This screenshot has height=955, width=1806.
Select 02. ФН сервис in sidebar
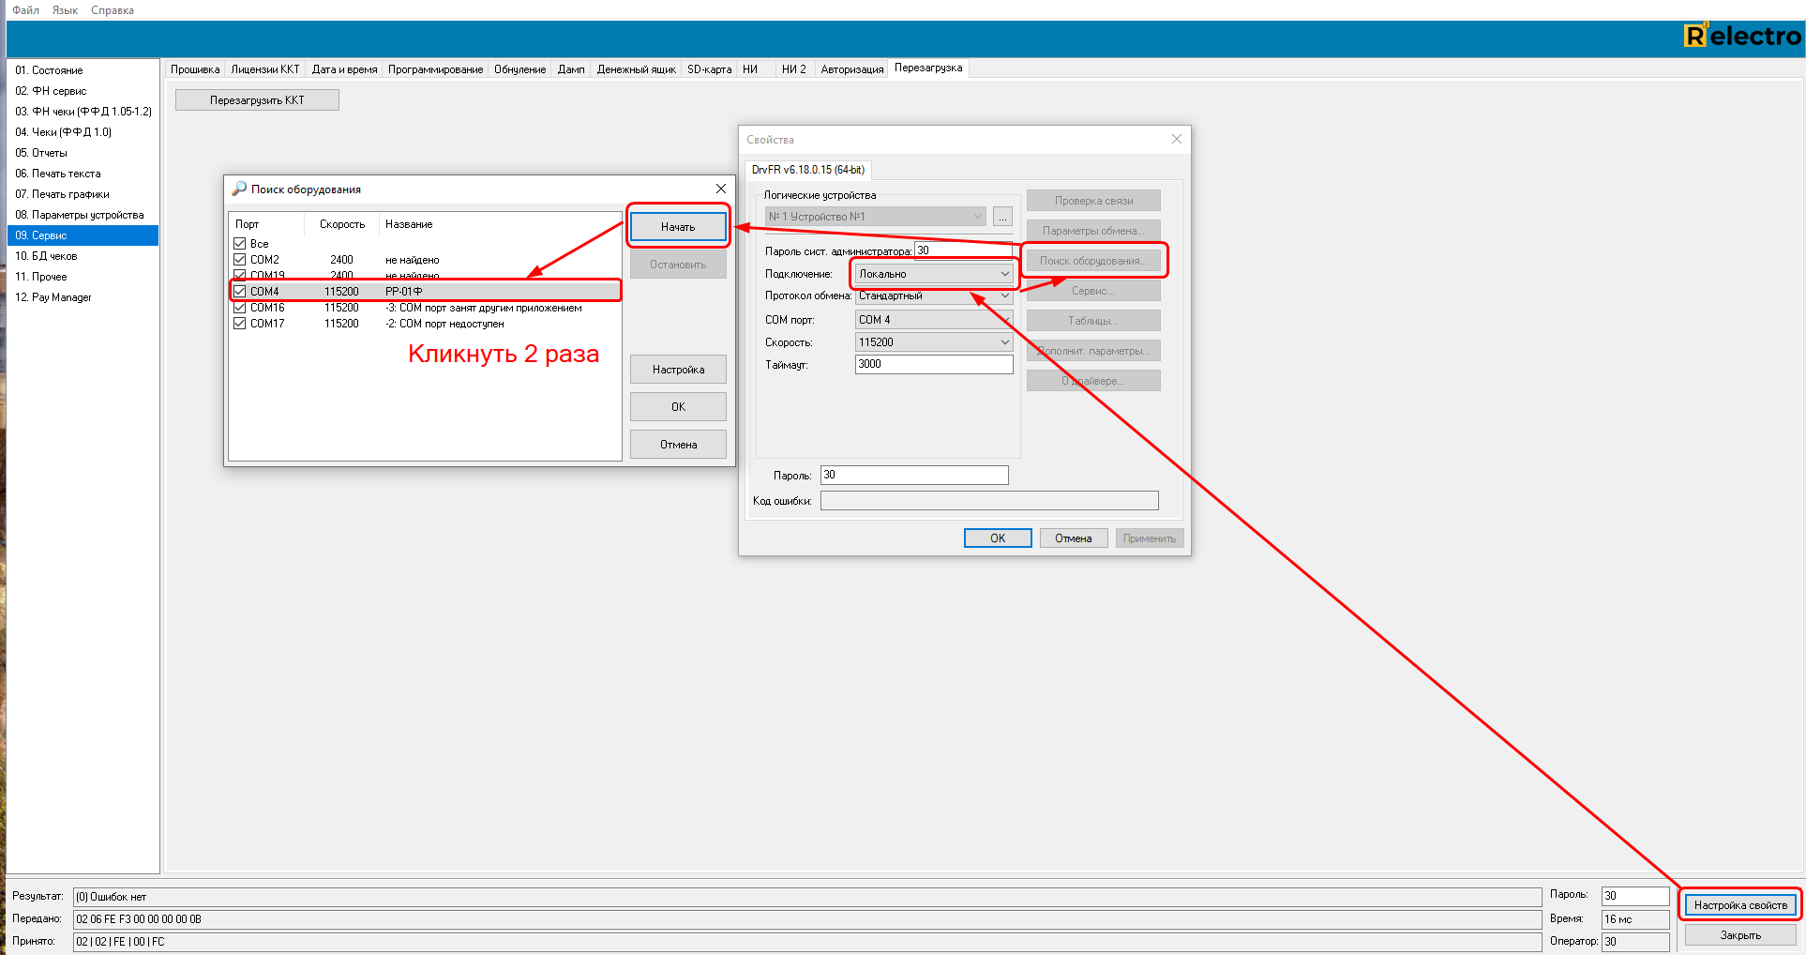click(x=59, y=91)
